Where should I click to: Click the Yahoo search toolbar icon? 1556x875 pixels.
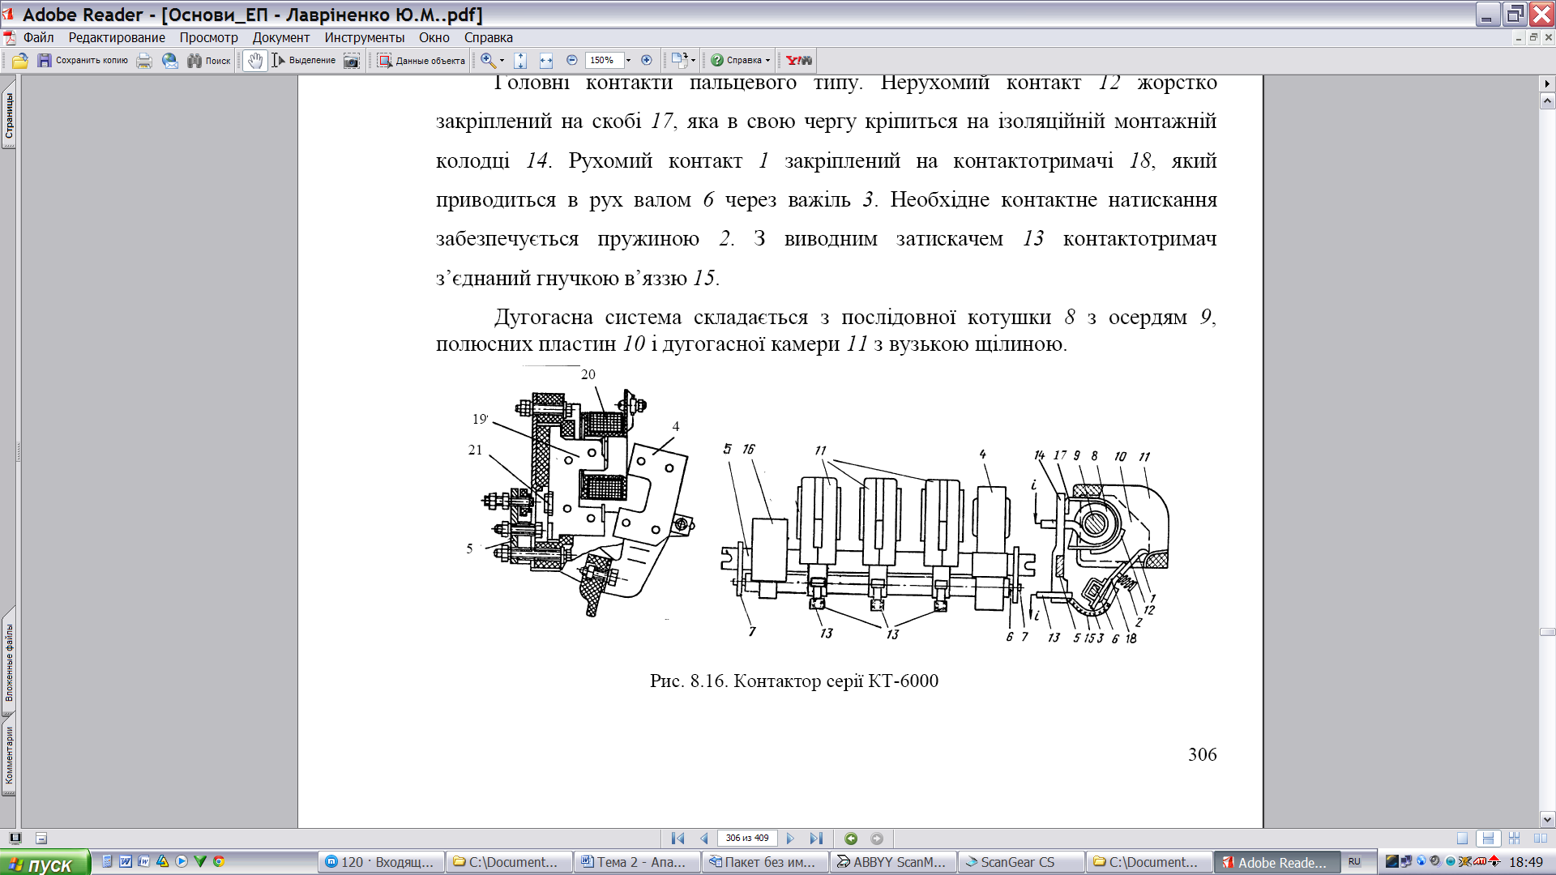coord(798,61)
